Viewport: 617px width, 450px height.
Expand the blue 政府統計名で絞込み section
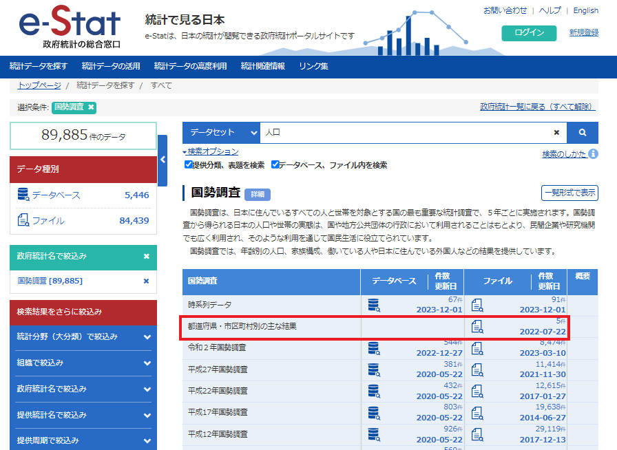[83, 389]
